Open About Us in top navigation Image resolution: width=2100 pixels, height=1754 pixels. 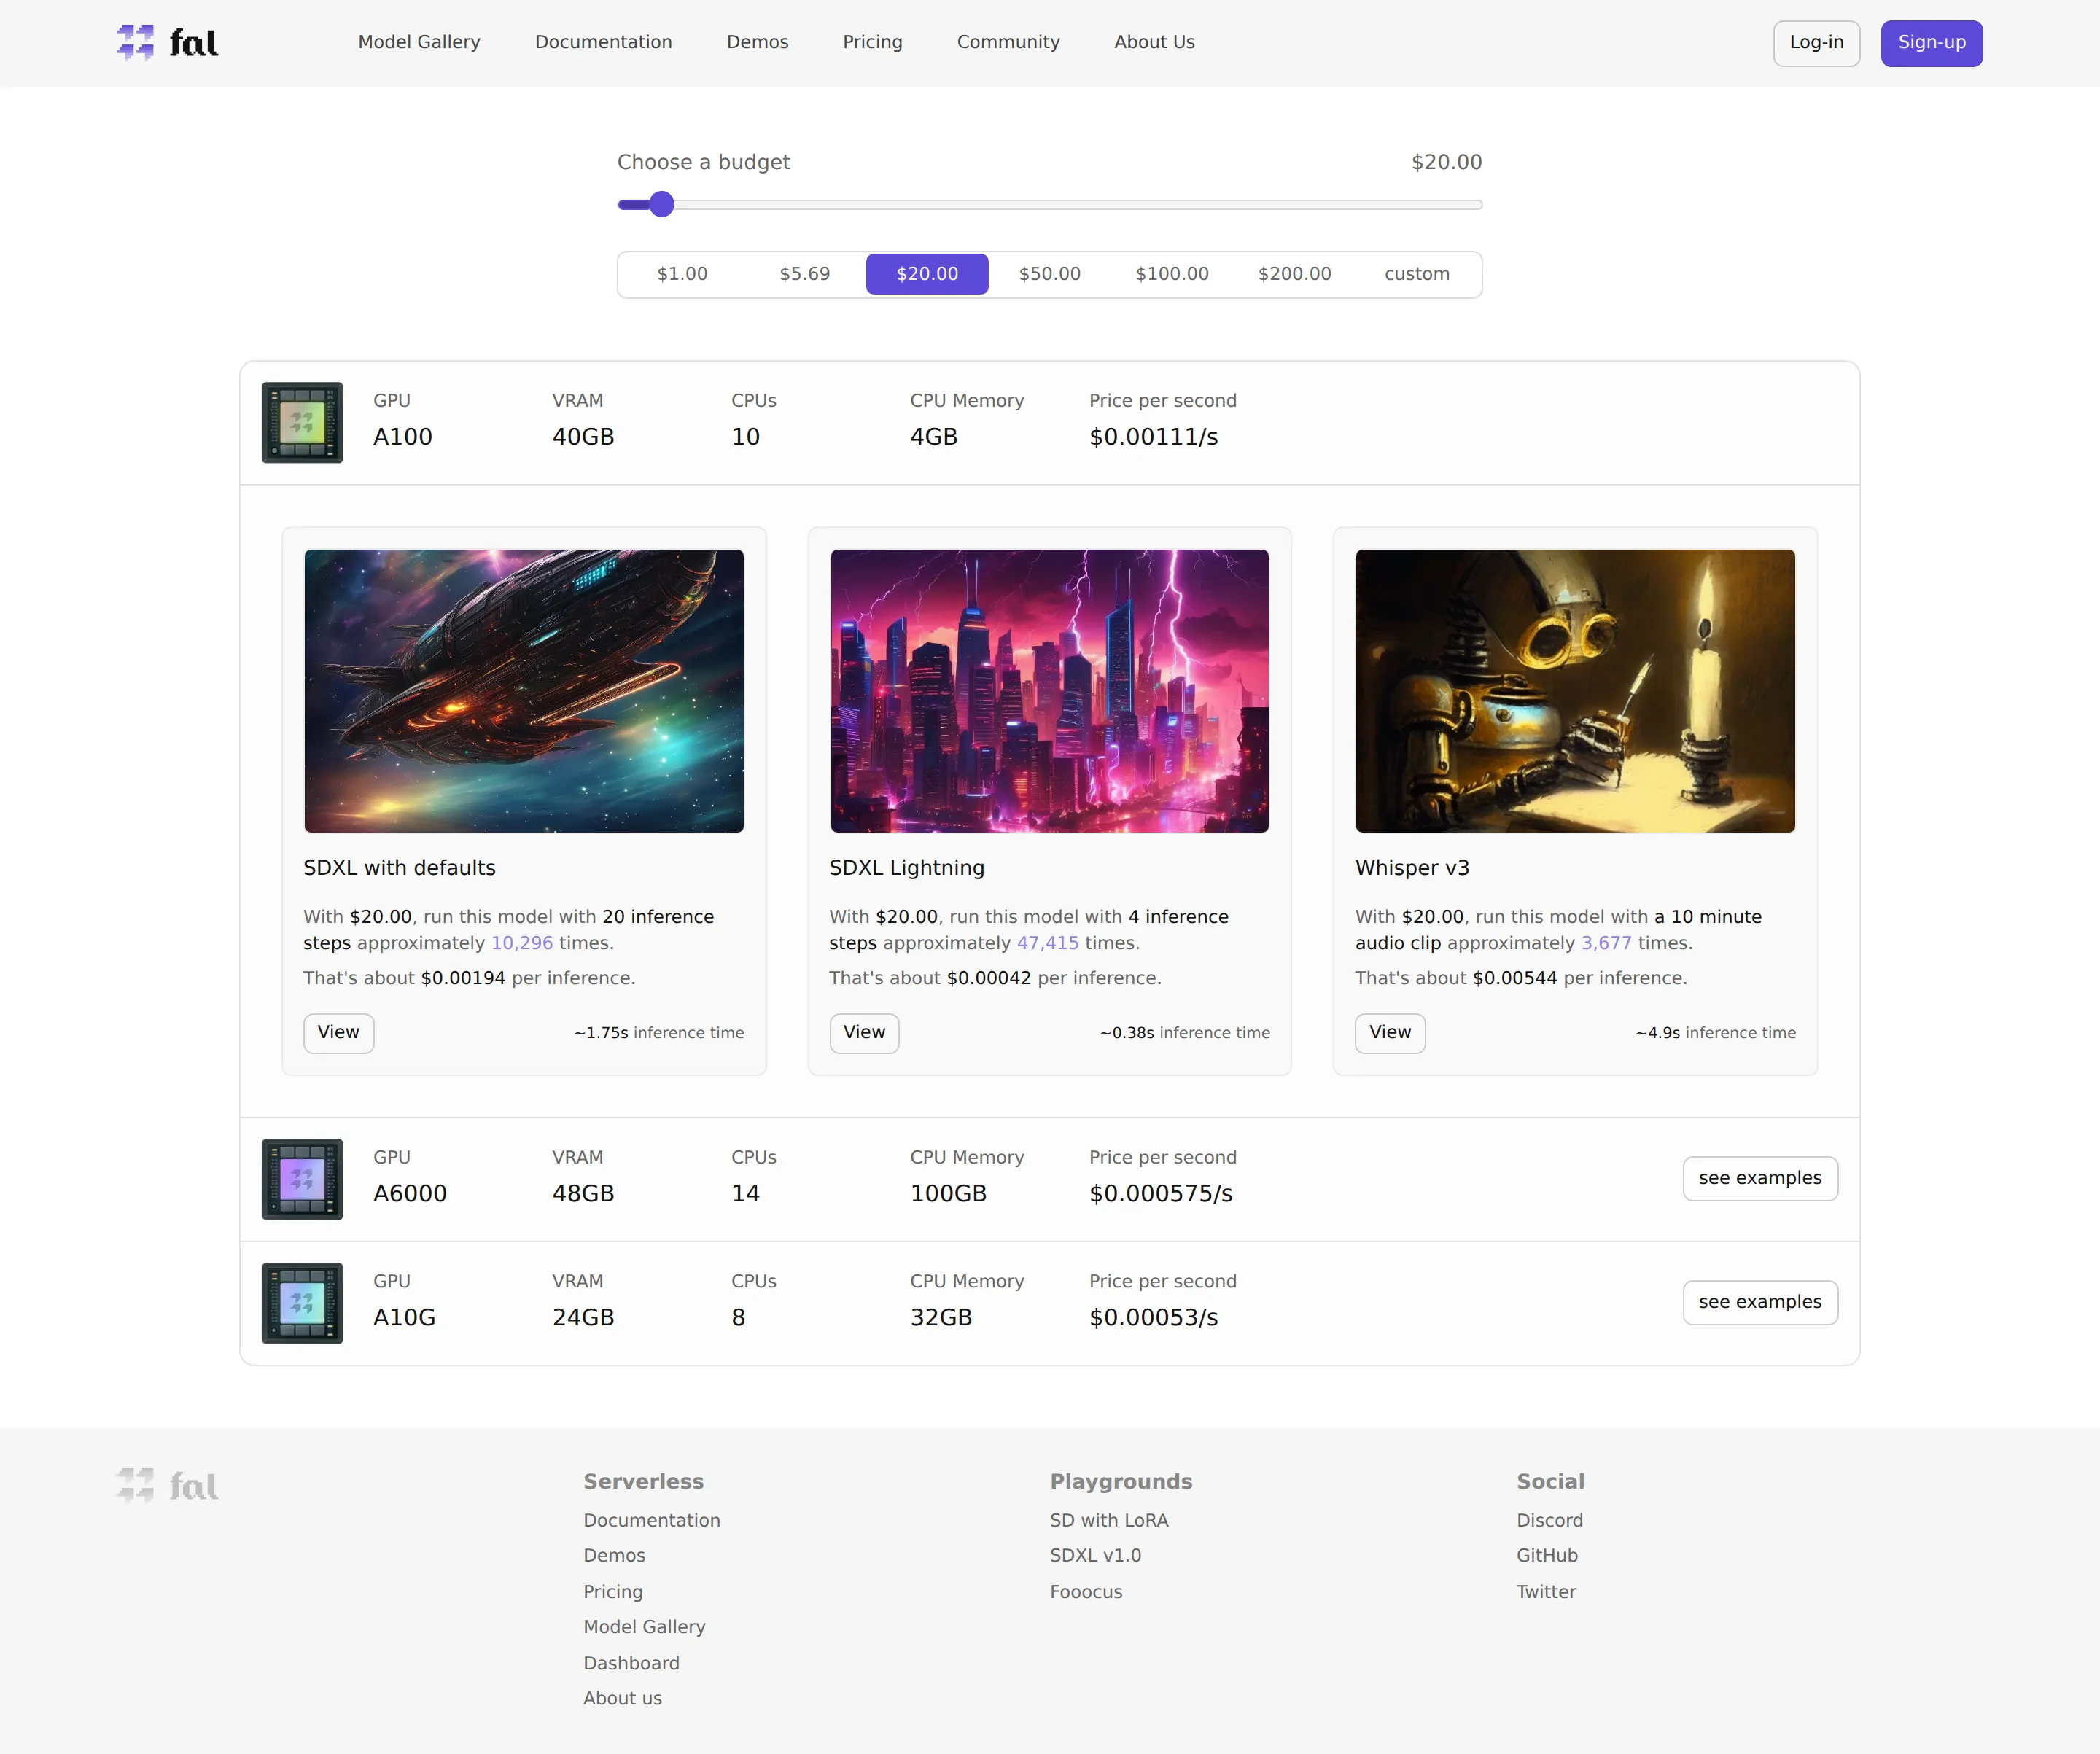click(1154, 42)
